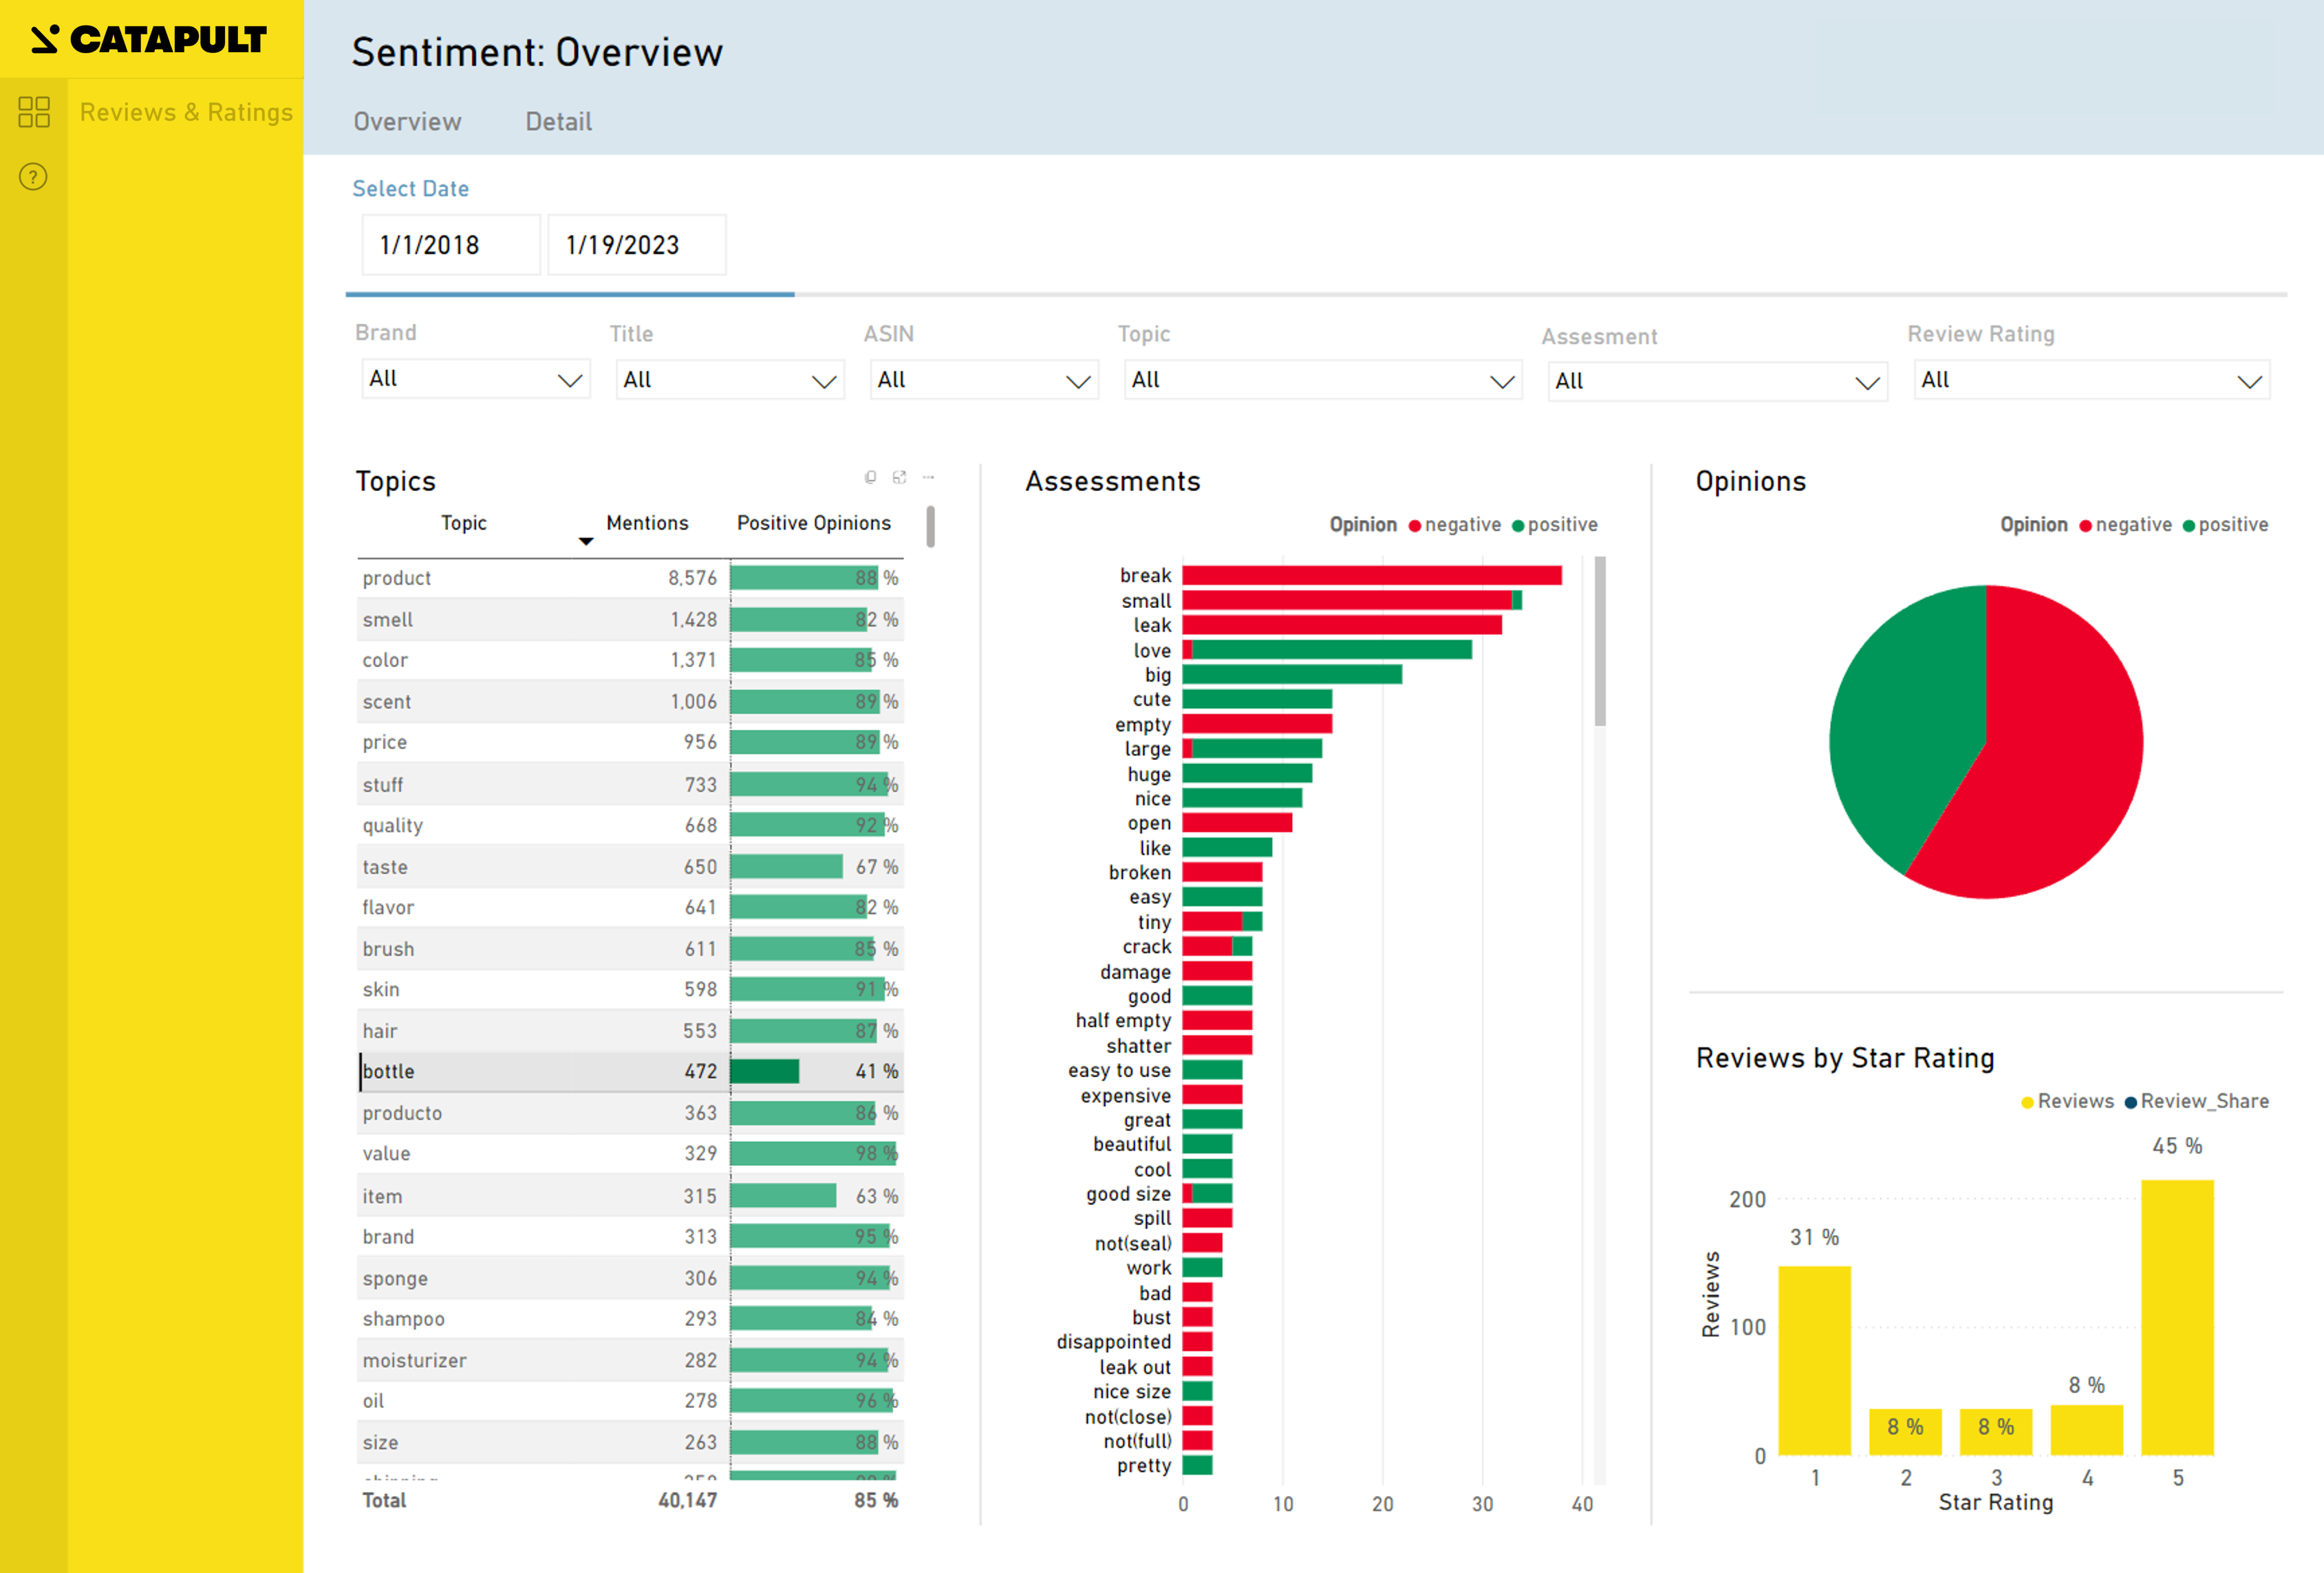The width and height of the screenshot is (2324, 1573).
Task: Toggle the Reviews legend marker
Action: coord(2027,1102)
